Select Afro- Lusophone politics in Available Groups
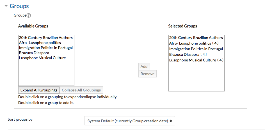The height and width of the screenshot is (131, 265). coord(40,43)
